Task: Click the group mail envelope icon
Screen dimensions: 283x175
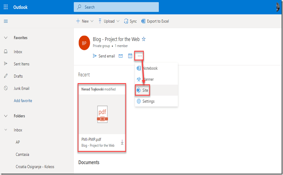Action: point(121,56)
